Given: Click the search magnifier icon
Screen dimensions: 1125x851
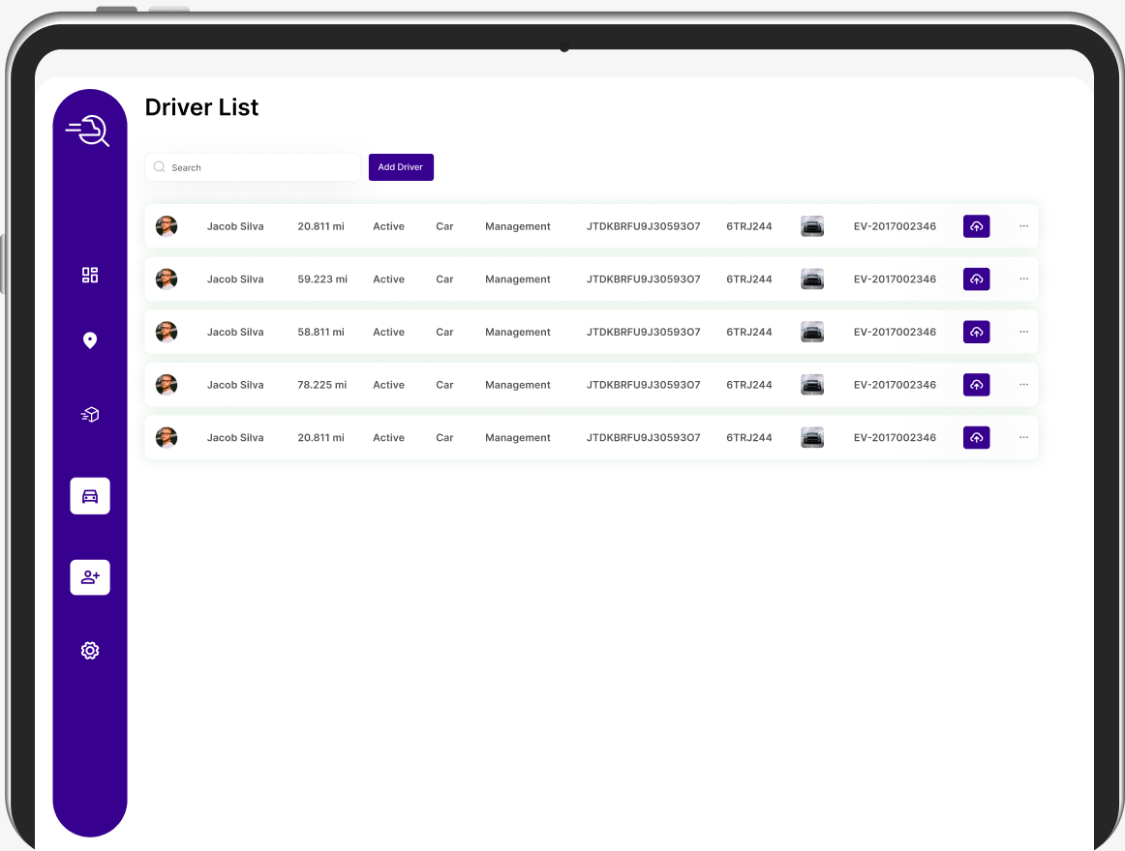Looking at the screenshot, I should 160,167.
